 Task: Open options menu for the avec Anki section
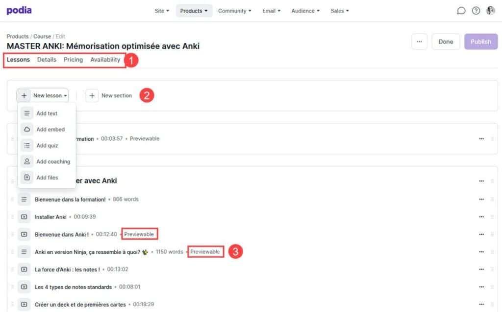(x=481, y=181)
